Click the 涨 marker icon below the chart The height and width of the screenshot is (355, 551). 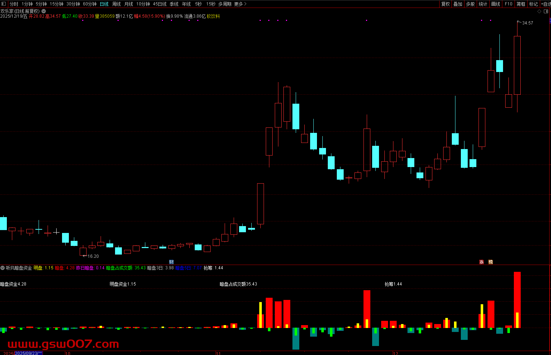click(x=481, y=262)
